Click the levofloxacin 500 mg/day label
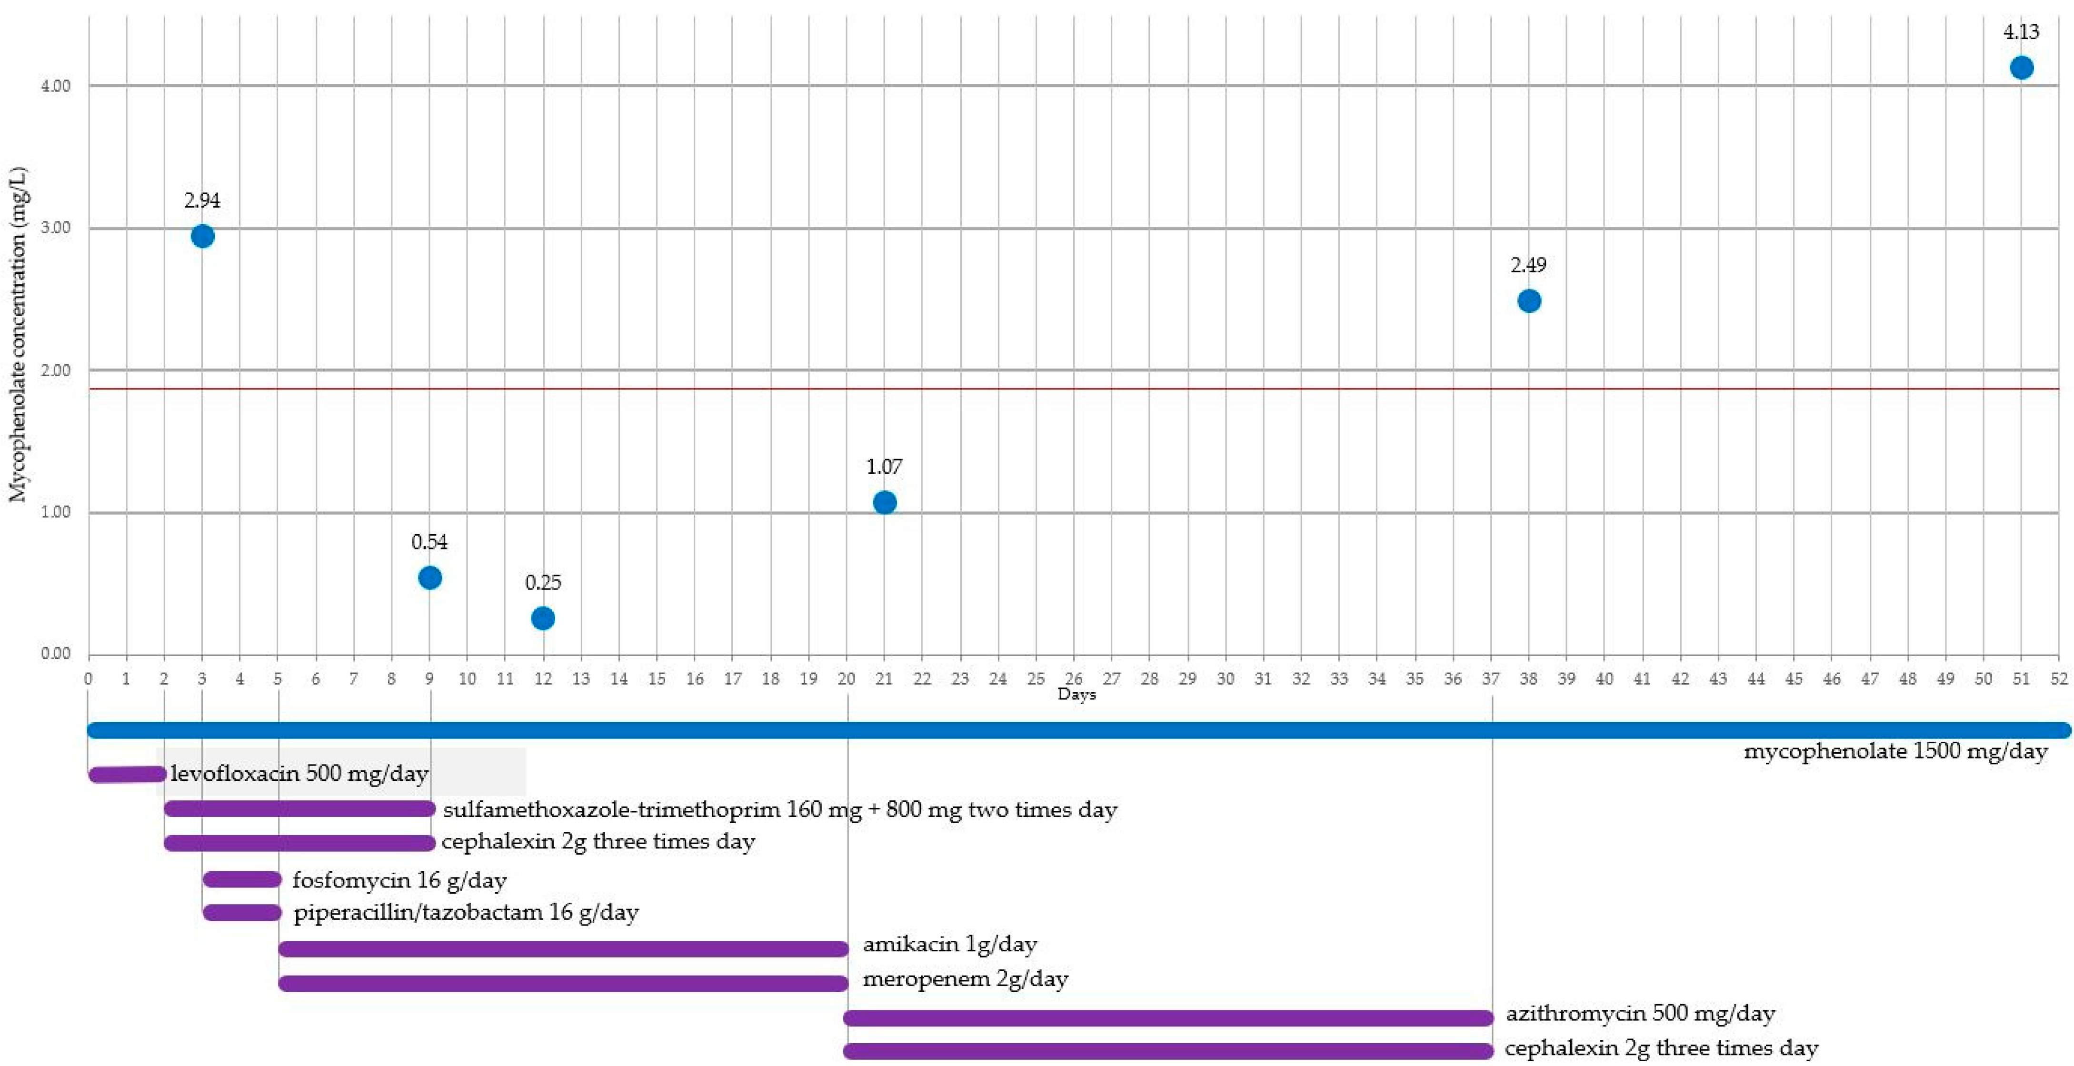 pos(299,774)
